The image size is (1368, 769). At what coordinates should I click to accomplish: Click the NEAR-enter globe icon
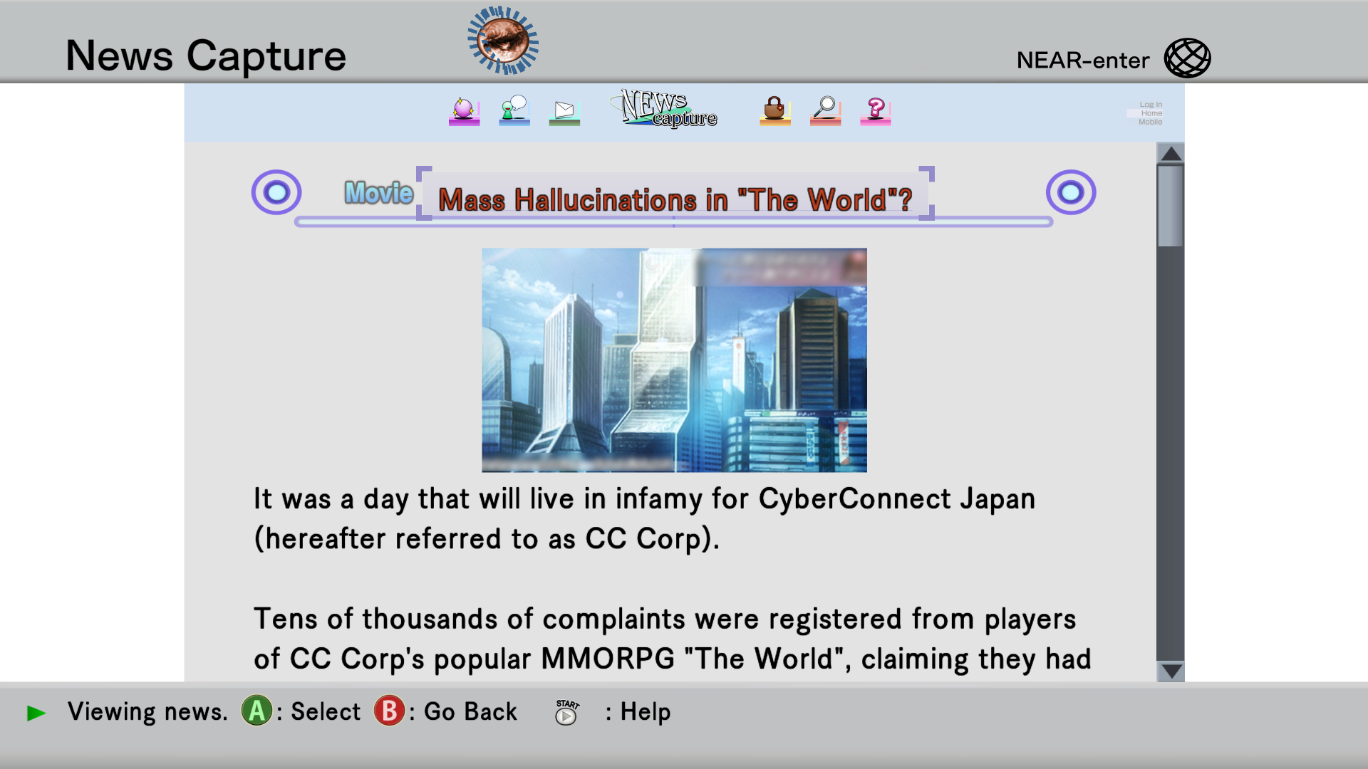coord(1187,58)
